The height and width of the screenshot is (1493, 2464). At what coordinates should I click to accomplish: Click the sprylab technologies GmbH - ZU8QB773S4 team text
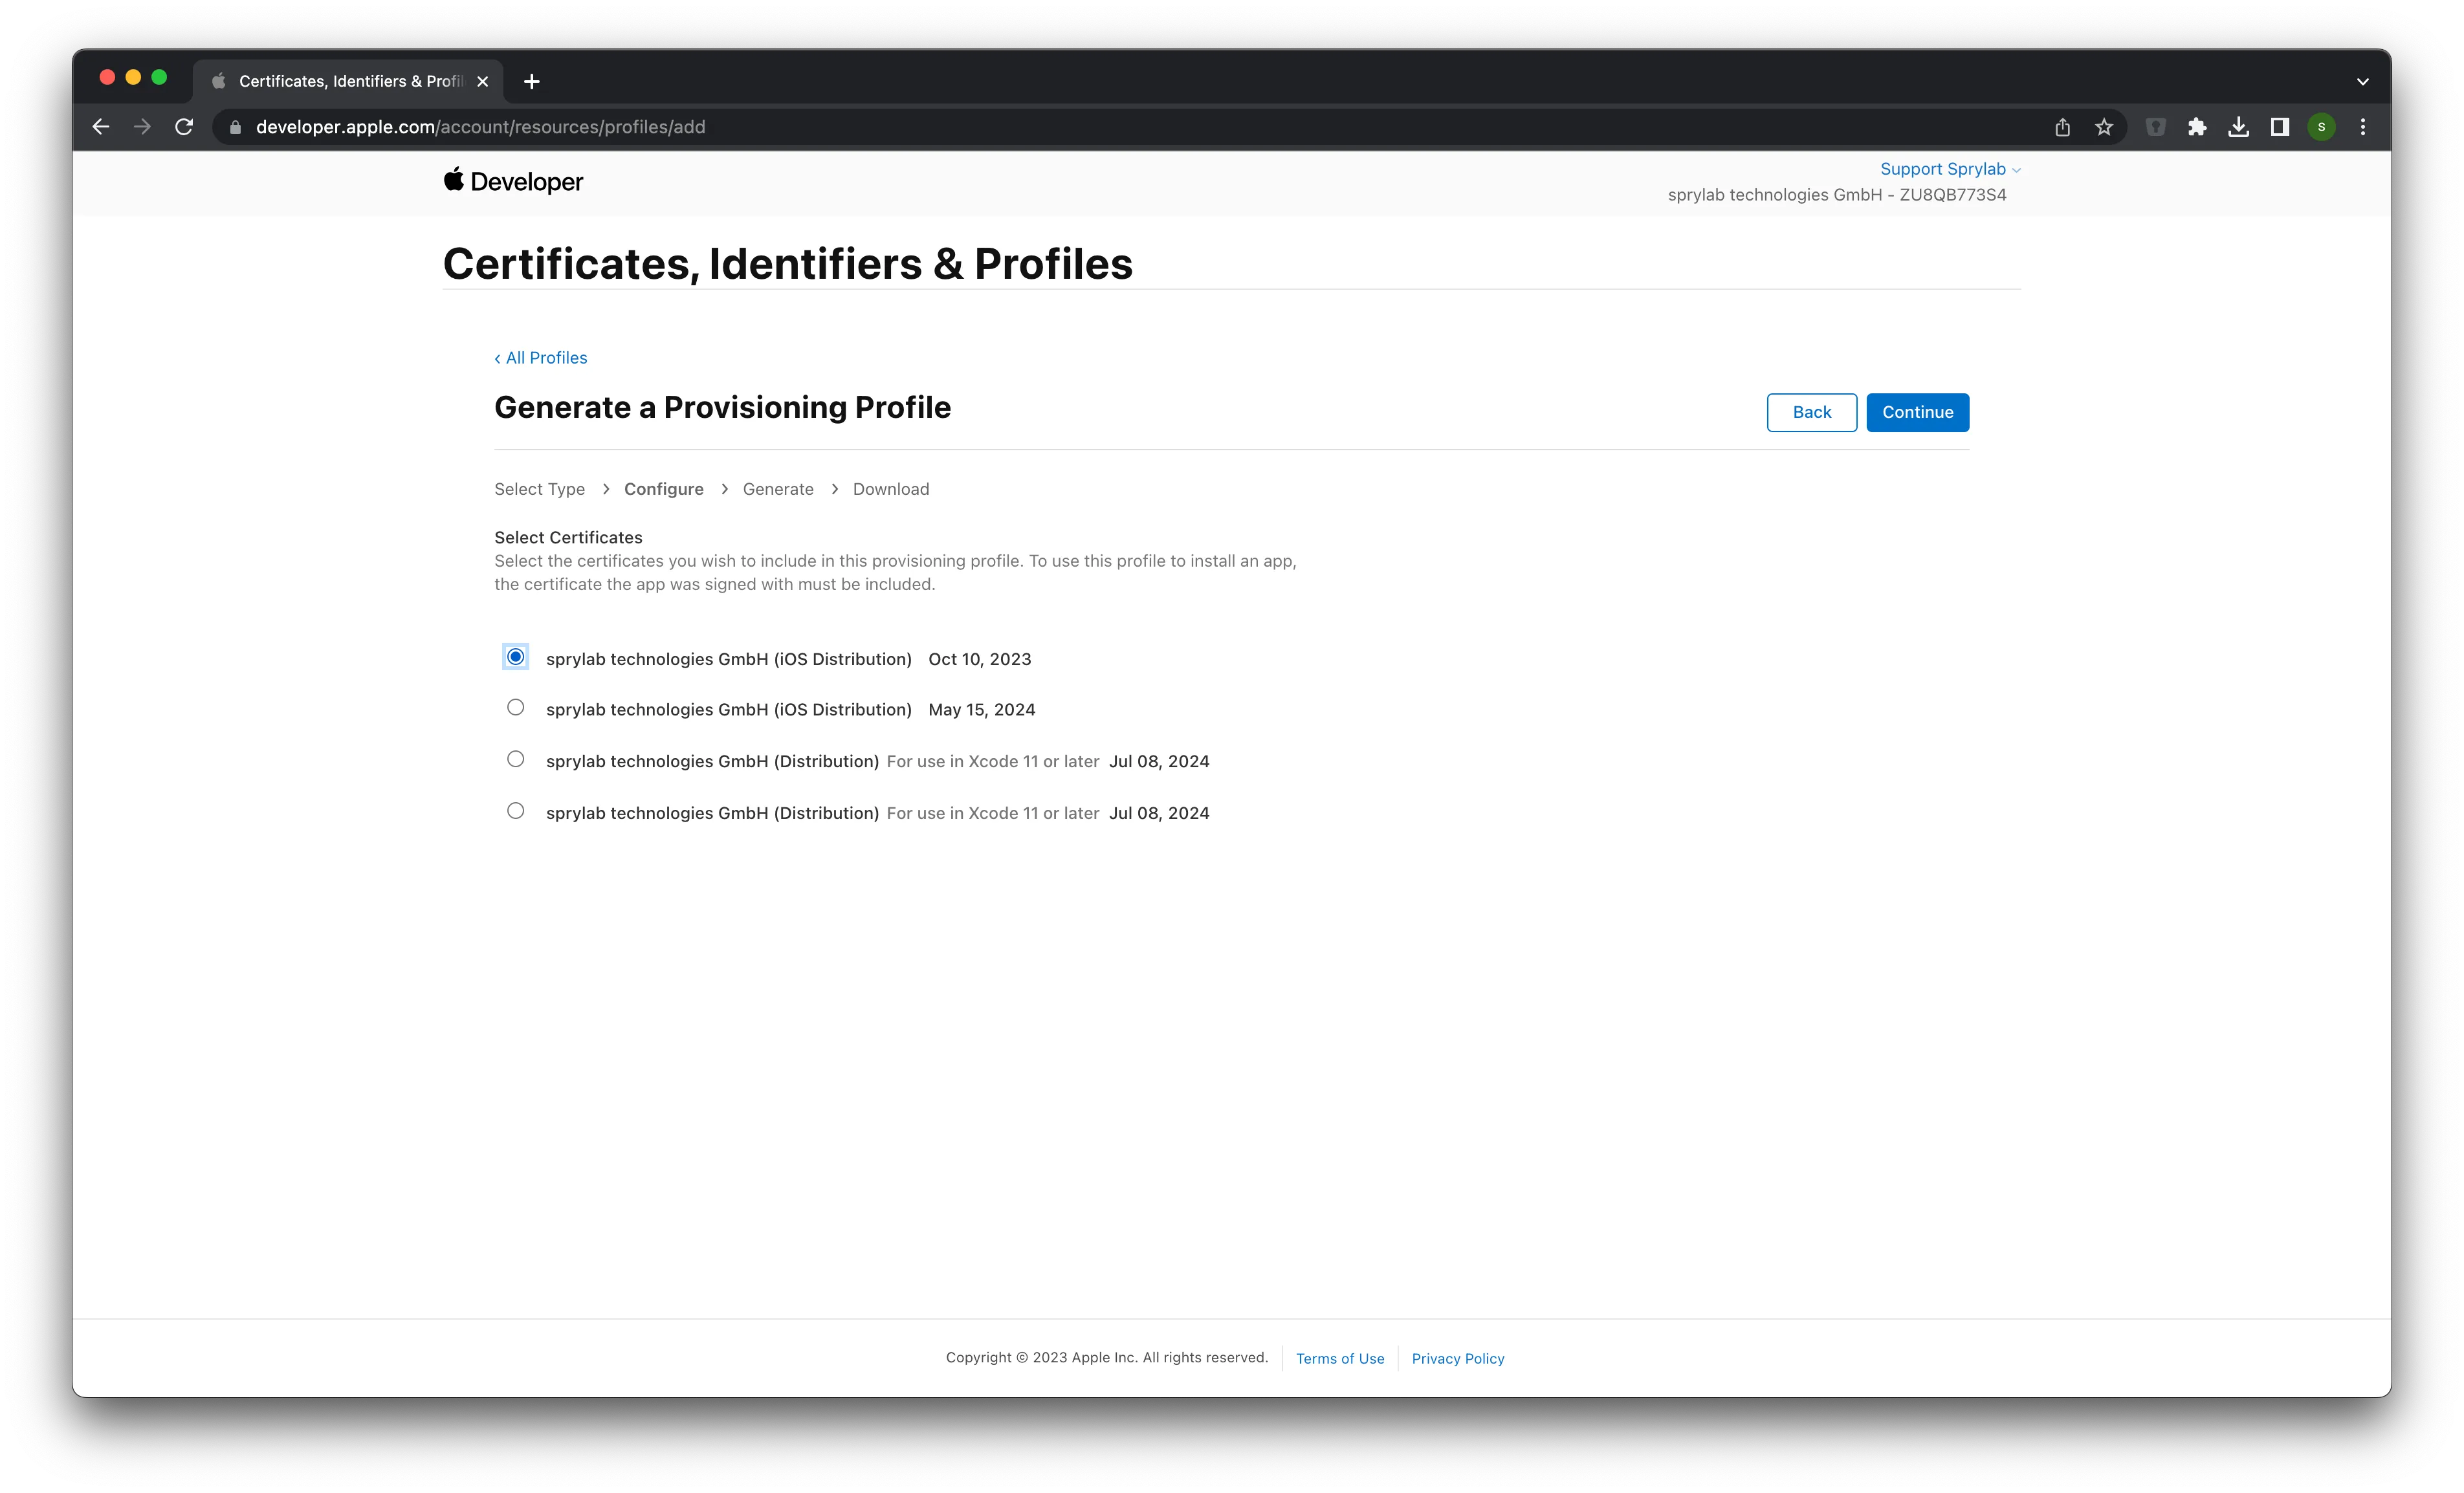coord(1837,195)
